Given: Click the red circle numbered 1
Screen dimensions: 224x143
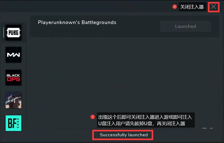Looking at the screenshot, I should coord(92,117).
